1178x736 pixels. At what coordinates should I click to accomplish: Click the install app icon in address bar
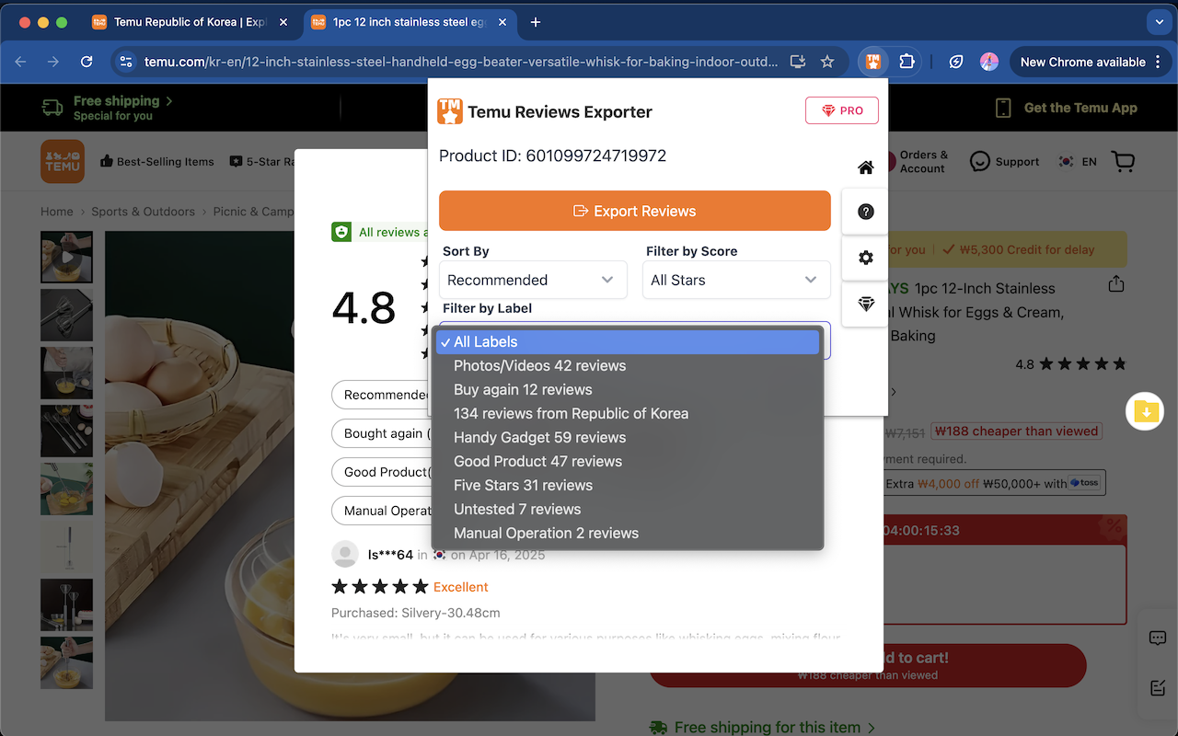click(x=797, y=62)
